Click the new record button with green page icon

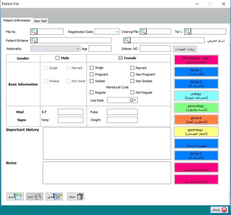[15, 196]
